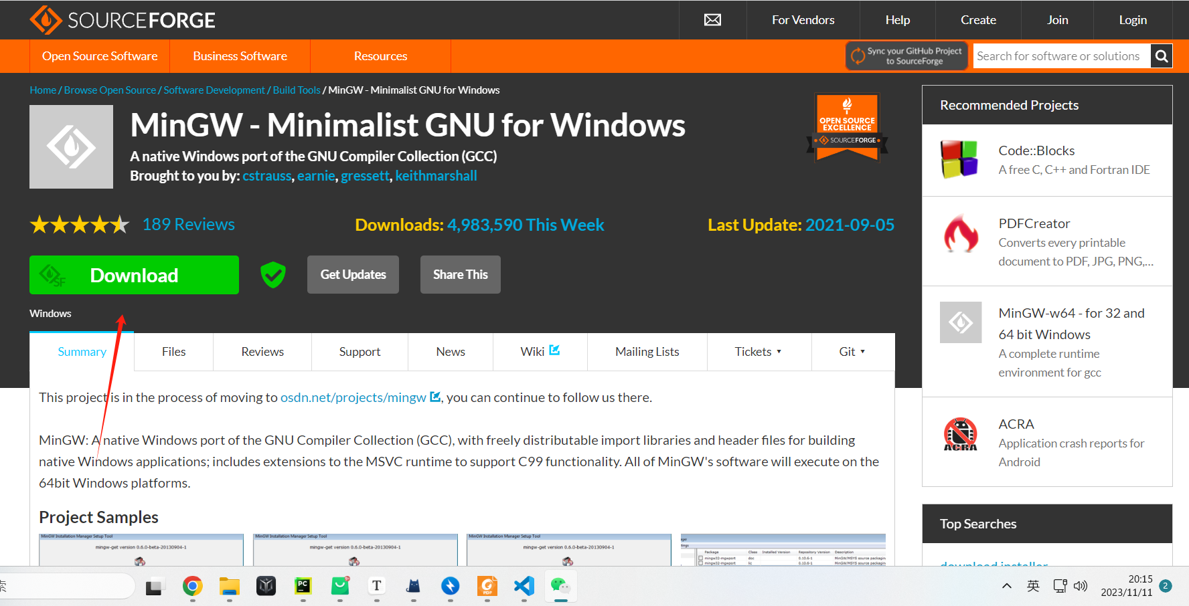Click the Wiki external link icon
Screen dimensions: 1189x606
tap(554, 350)
